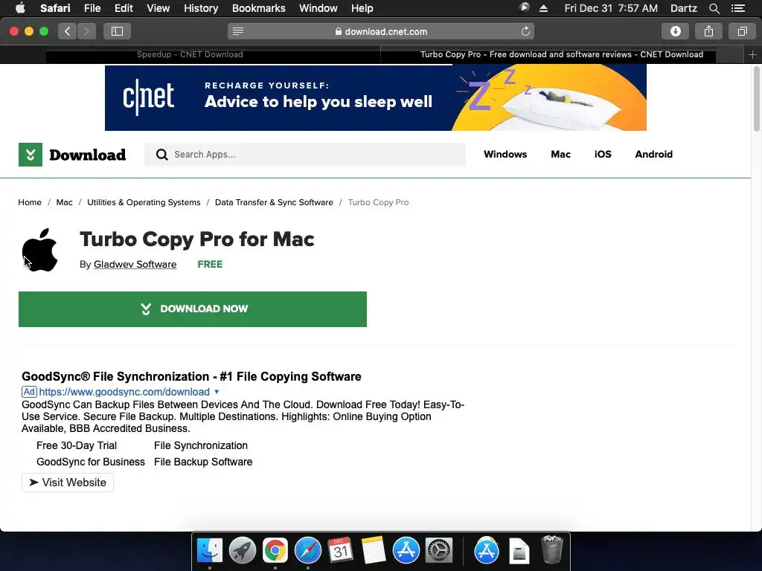
Task: Go to the iOS category
Action: click(x=603, y=155)
